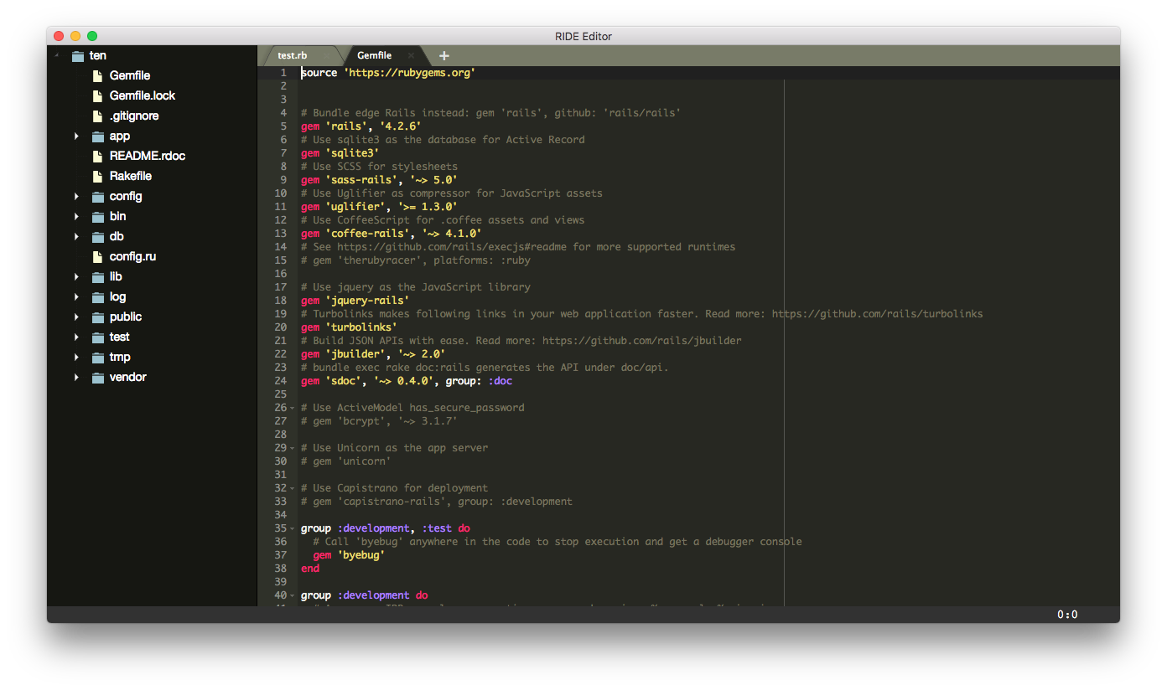
Task: Click the vendor folder icon
Action: point(97,378)
